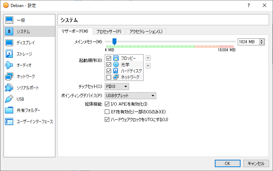Click the floppy disk icon in boot order

116,58
